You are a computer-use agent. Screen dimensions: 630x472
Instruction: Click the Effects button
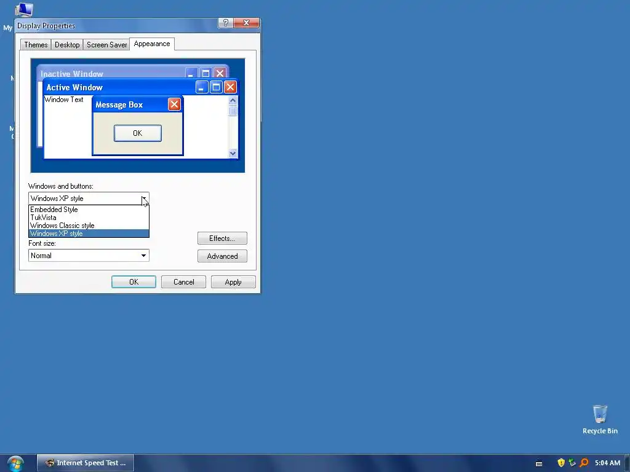pyautogui.click(x=222, y=238)
